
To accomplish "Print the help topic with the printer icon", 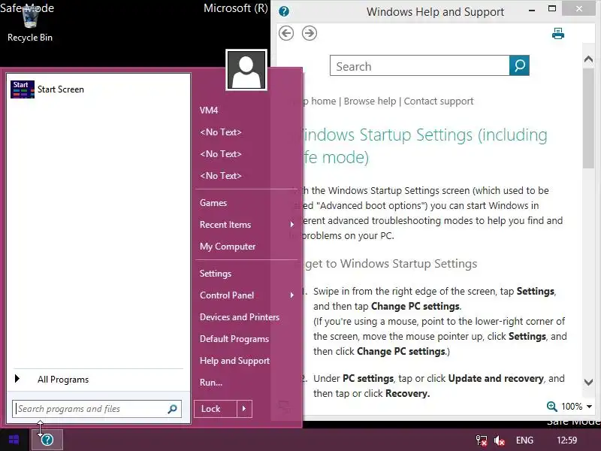I will click(x=558, y=34).
